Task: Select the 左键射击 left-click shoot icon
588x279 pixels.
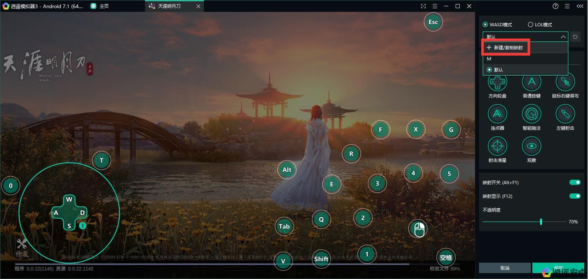Action: pyautogui.click(x=565, y=114)
